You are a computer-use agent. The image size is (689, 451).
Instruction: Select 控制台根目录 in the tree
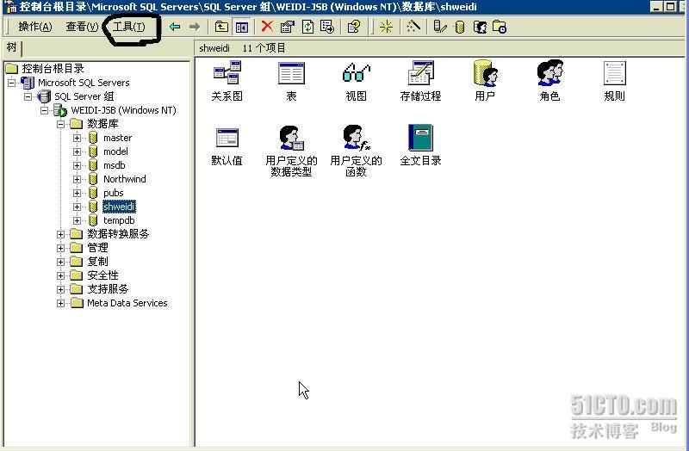pos(53,69)
